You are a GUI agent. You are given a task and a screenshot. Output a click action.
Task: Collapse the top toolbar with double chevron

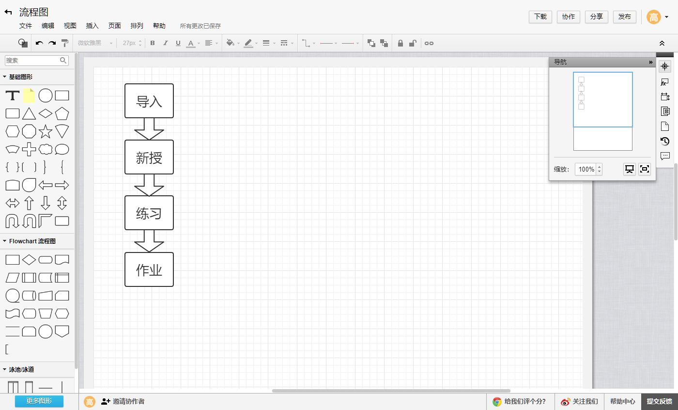coord(662,43)
